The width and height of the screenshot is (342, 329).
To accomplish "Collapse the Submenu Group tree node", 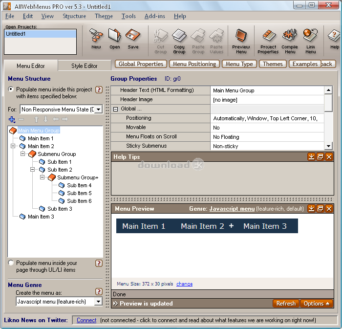I will (x=22, y=154).
